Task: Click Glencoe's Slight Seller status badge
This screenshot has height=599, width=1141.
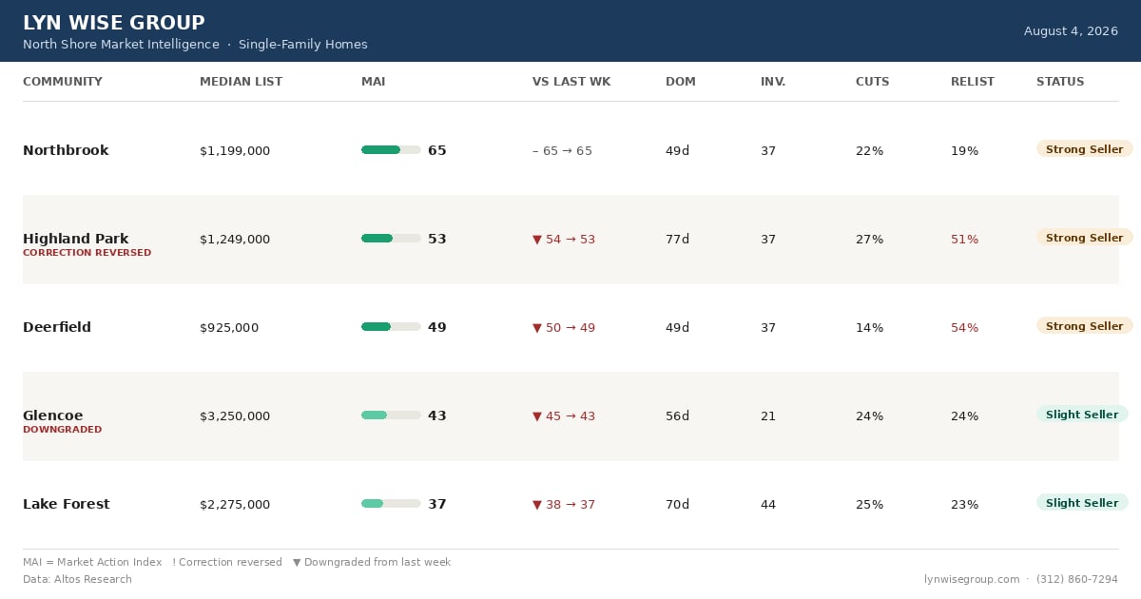Action: 1082,415
